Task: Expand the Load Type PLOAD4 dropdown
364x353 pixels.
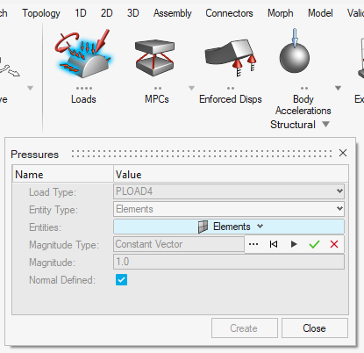Action: pos(339,191)
